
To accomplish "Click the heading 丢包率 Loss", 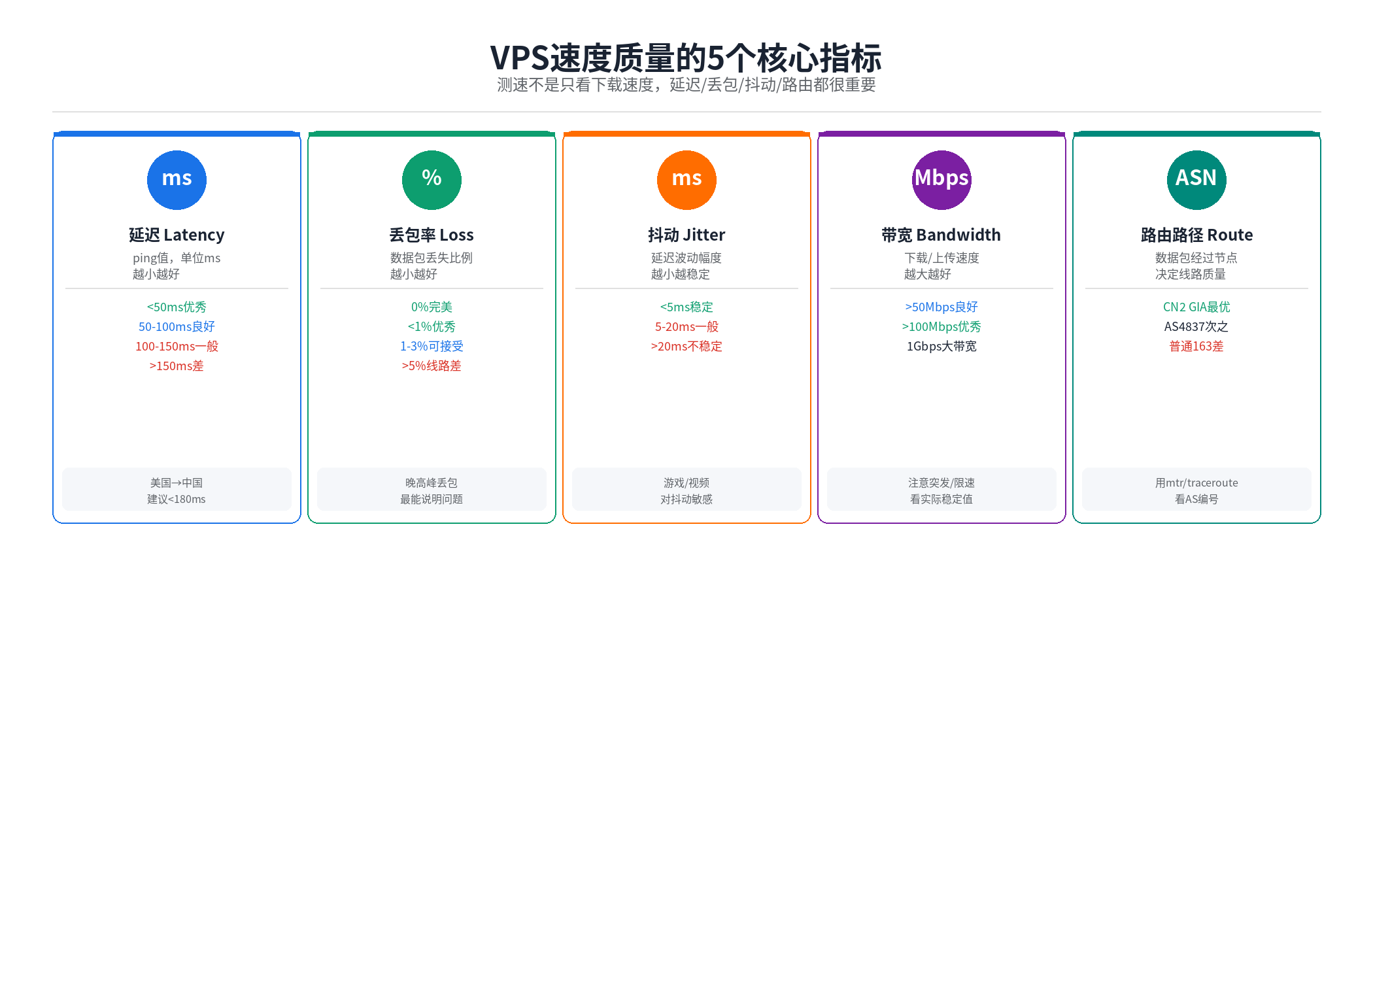I will click(432, 235).
